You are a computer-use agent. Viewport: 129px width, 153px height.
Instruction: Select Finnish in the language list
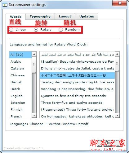tap(20, 109)
